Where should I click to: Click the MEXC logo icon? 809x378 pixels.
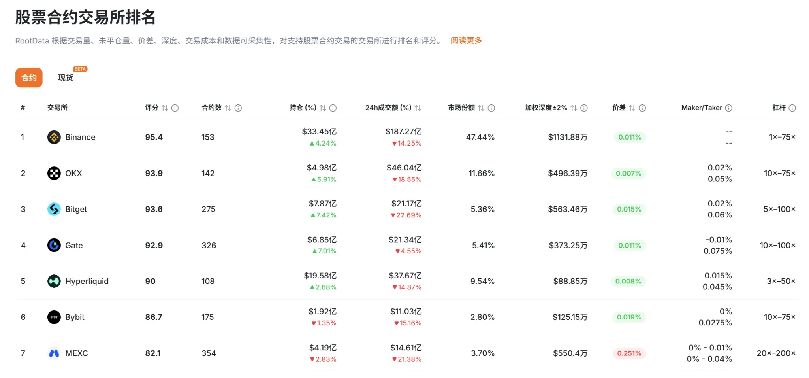click(54, 353)
